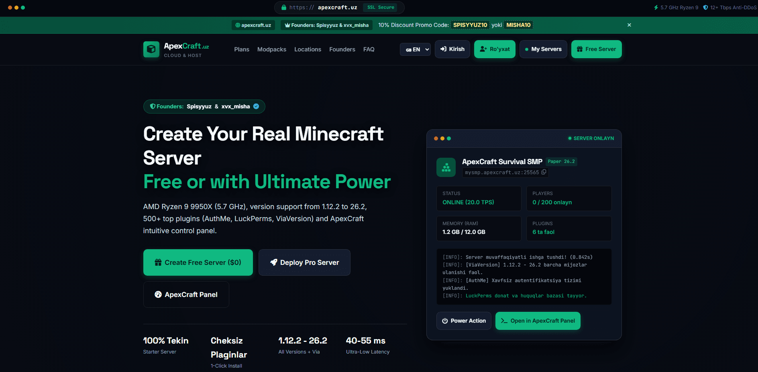This screenshot has width=758, height=372.
Task: Click the Free Server header button
Action: pos(596,49)
